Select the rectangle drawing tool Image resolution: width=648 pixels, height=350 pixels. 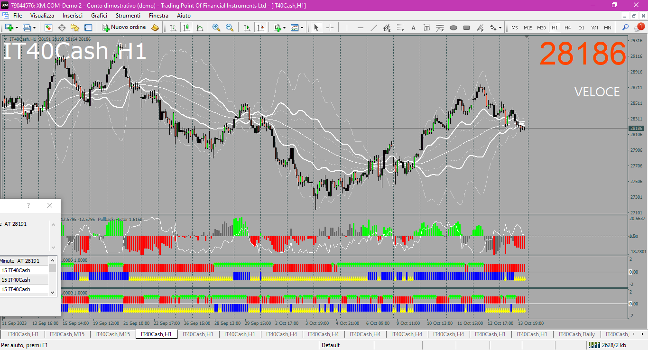coord(466,28)
